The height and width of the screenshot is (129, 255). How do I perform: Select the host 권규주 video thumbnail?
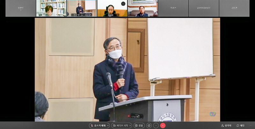tap(82, 8)
